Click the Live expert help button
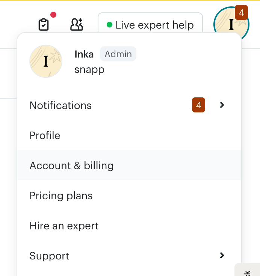This screenshot has width=260, height=276. click(x=150, y=23)
